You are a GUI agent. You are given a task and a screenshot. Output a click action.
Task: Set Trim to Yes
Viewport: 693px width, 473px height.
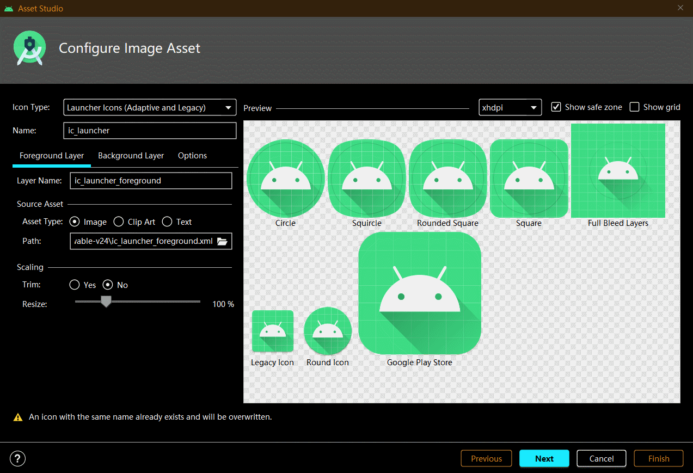tap(75, 285)
